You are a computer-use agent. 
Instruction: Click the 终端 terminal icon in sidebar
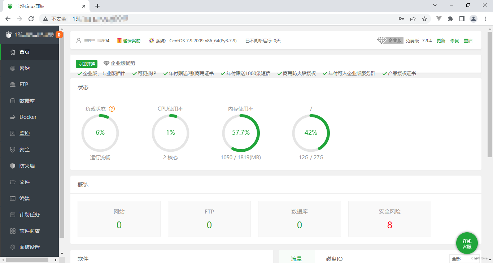coord(13,198)
